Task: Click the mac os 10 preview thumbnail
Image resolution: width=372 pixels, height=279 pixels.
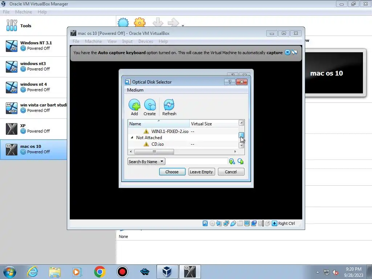Action: click(334, 73)
